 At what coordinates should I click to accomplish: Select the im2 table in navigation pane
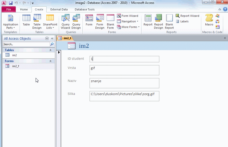15,55
